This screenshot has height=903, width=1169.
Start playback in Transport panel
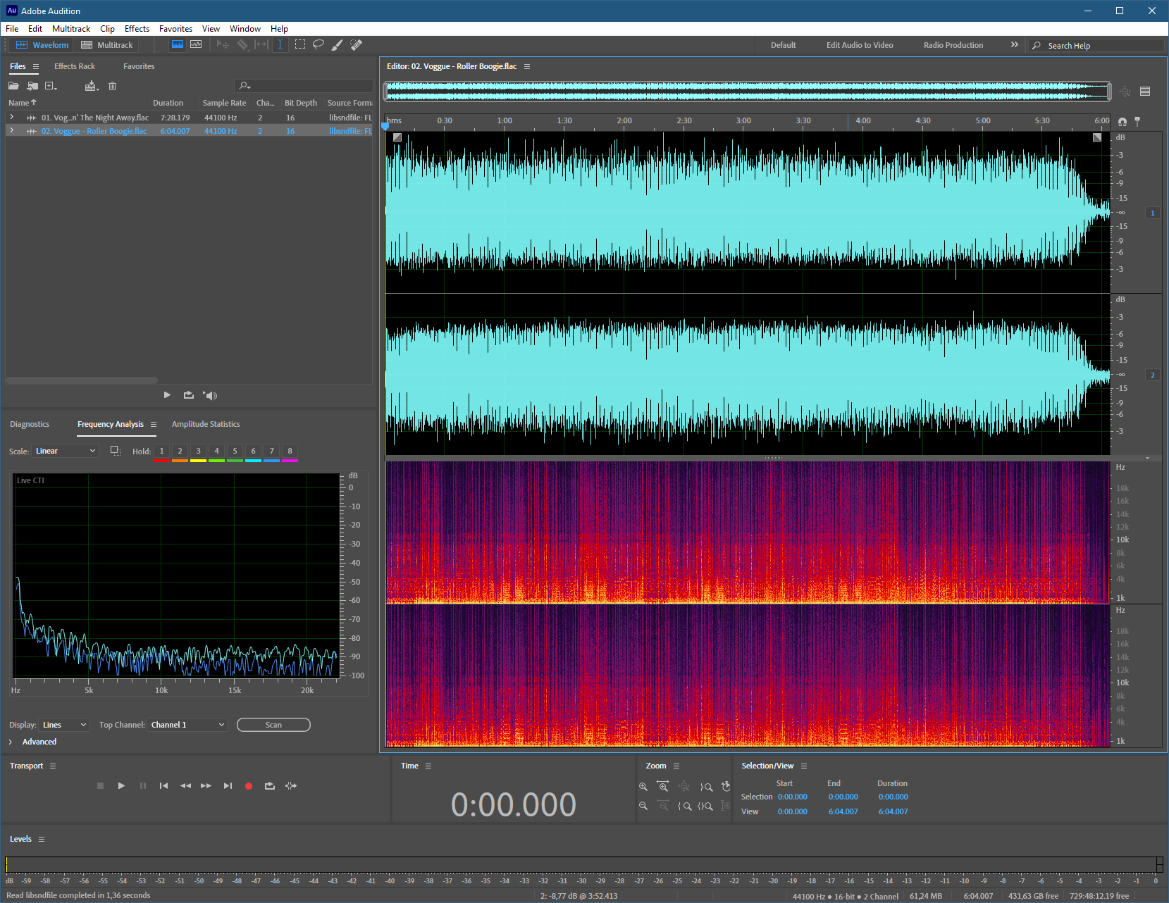tap(121, 785)
